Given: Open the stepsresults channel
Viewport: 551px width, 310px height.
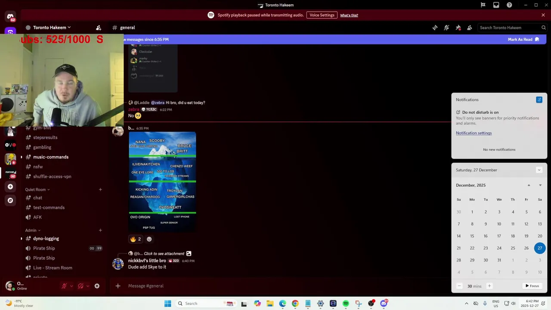Looking at the screenshot, I should point(45,137).
